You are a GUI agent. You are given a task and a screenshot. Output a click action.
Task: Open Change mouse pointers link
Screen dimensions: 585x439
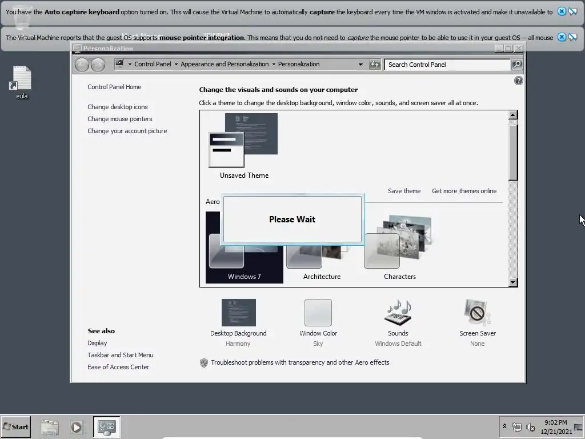[120, 119]
